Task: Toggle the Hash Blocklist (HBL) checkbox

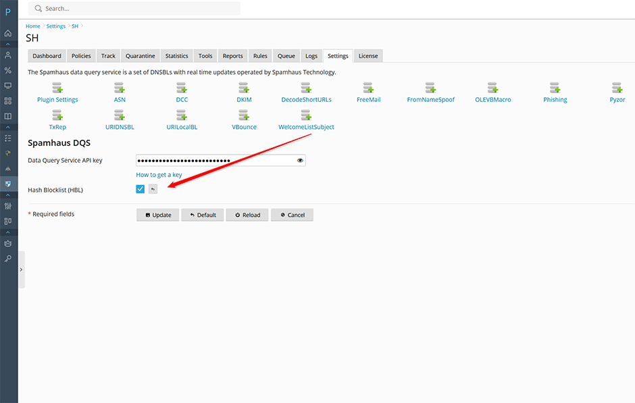Action: point(140,189)
